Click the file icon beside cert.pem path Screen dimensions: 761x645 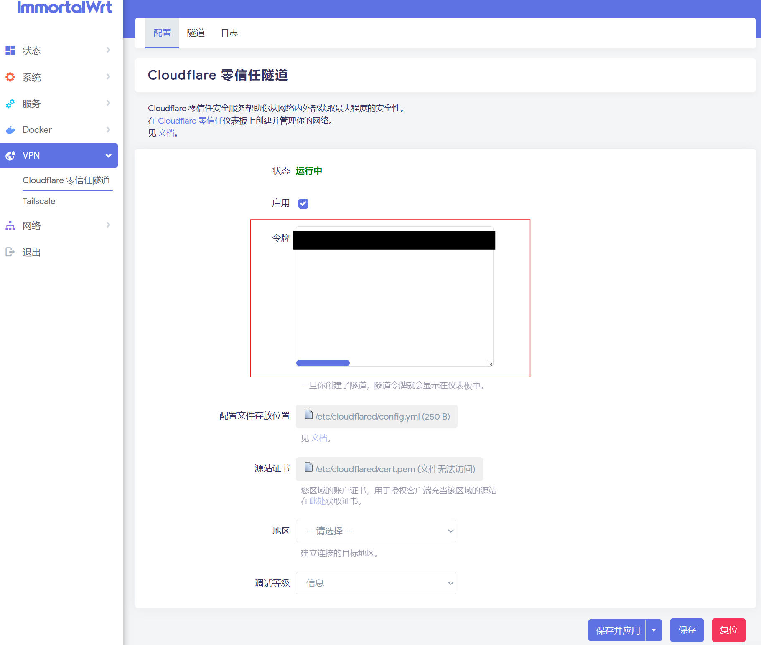pyautogui.click(x=308, y=467)
